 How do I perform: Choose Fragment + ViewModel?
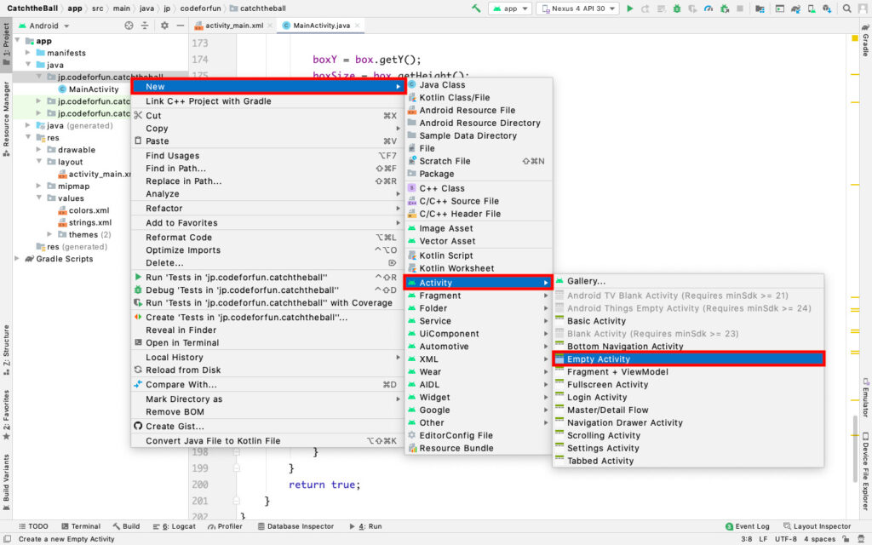688,371
